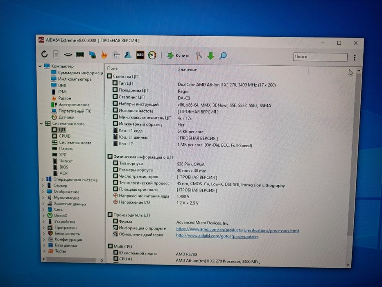The height and width of the screenshot is (287, 382).
Task: Click tree pane left scroll arrow
Action: point(44,259)
